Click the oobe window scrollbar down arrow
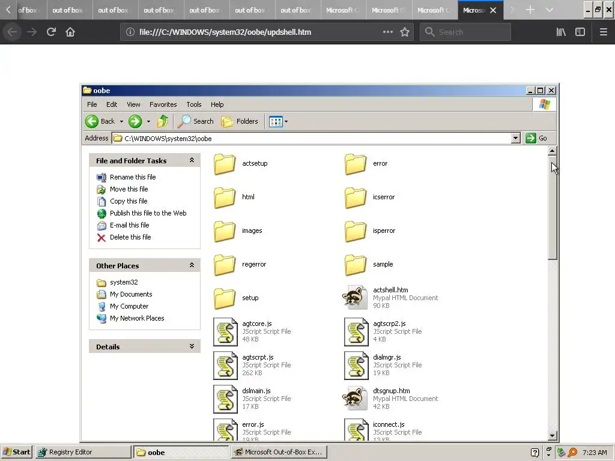The height and width of the screenshot is (461, 615). pyautogui.click(x=553, y=435)
